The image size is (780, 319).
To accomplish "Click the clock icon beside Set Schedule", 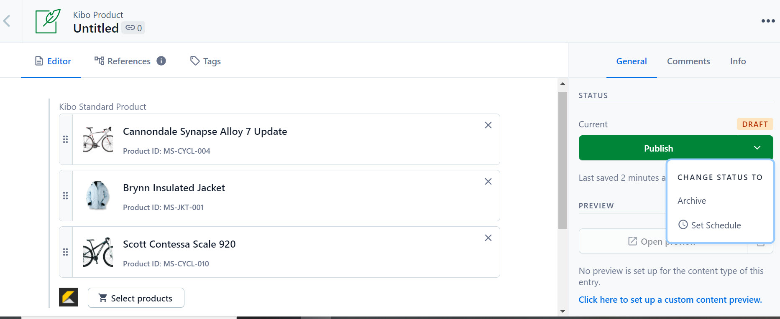I will click(683, 225).
